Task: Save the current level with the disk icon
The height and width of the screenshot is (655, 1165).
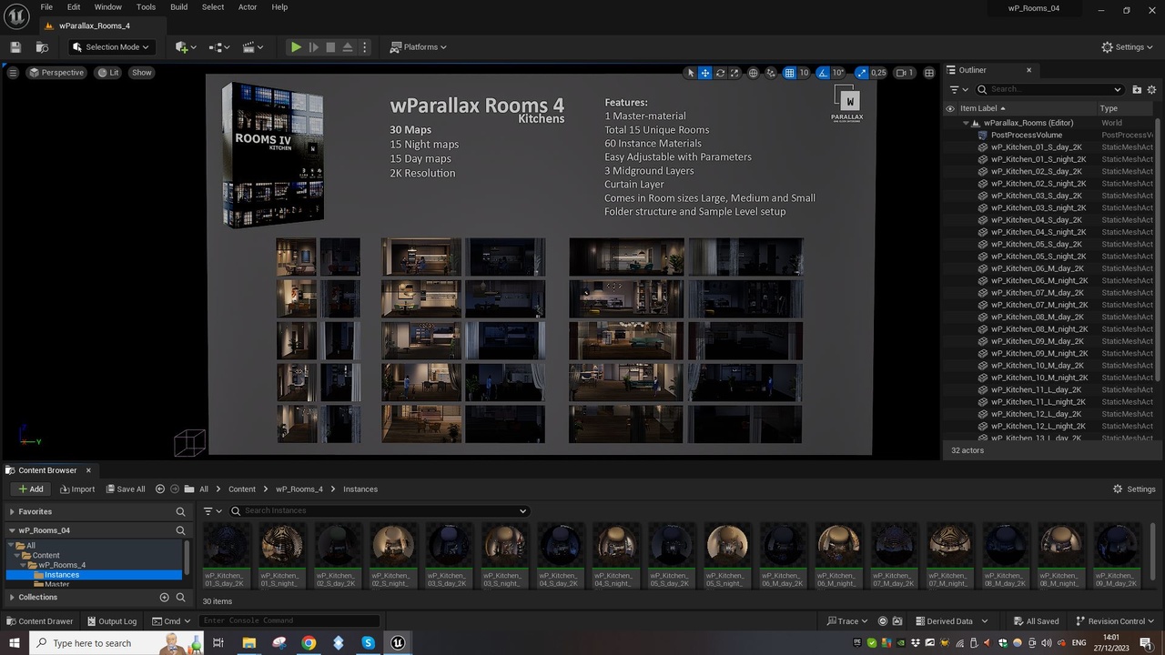Action: coord(15,47)
